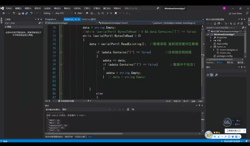The height and width of the screenshot is (146, 250).
Task: Start debugging with the 启动 button
Action: [78, 14]
